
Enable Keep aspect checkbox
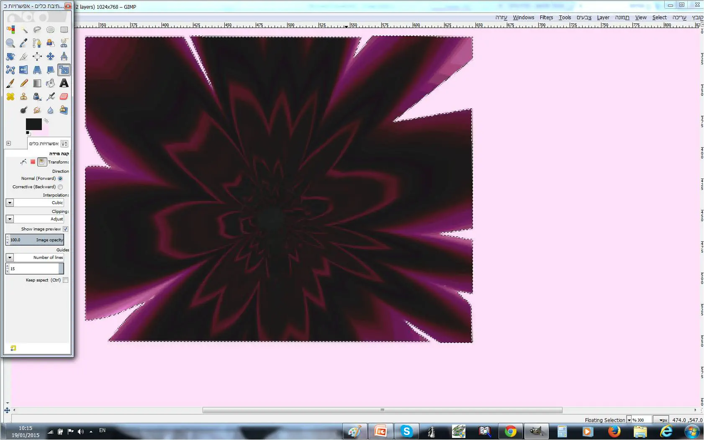coord(65,280)
